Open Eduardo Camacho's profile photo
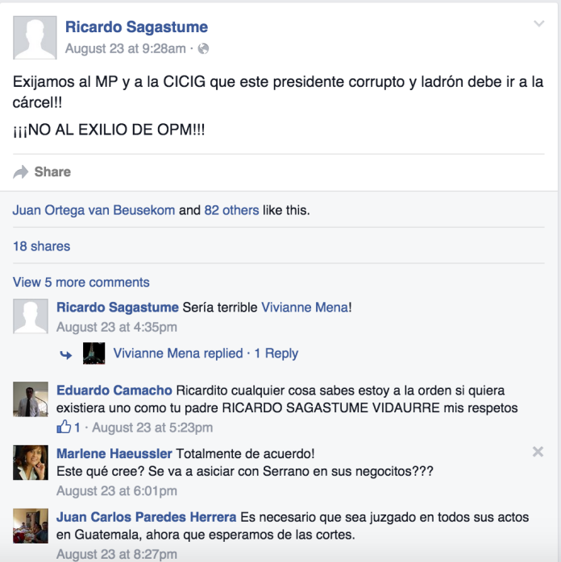This screenshot has height=562, width=561. 31,399
